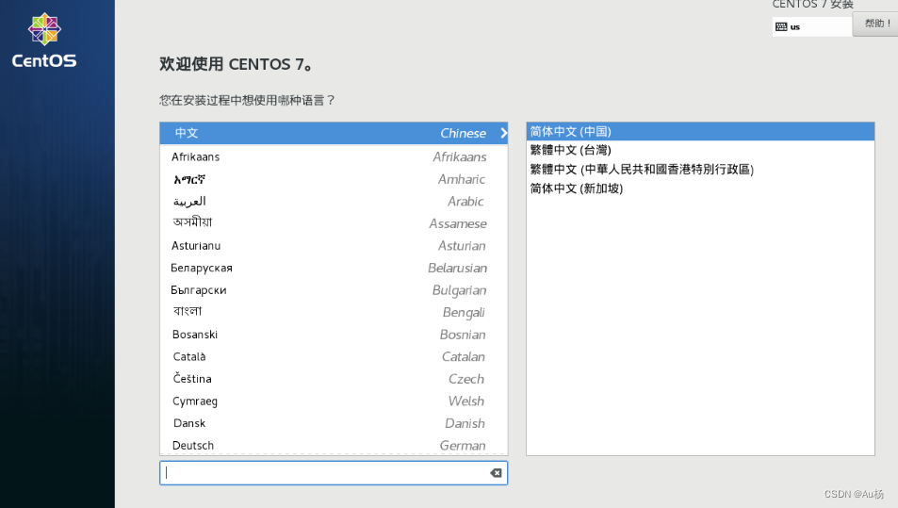Select Bosanski in the language list
This screenshot has width=898, height=508.
tap(334, 335)
